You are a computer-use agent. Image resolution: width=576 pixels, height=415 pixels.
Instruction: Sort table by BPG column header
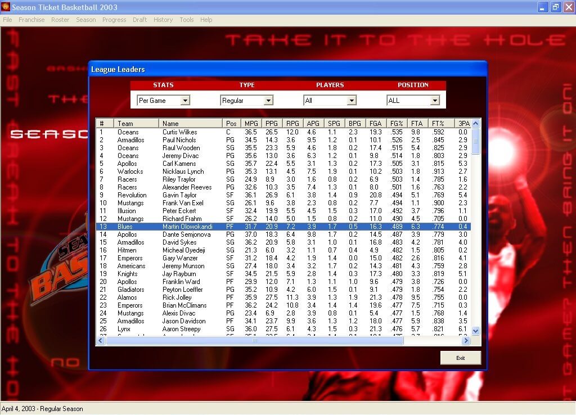point(355,123)
